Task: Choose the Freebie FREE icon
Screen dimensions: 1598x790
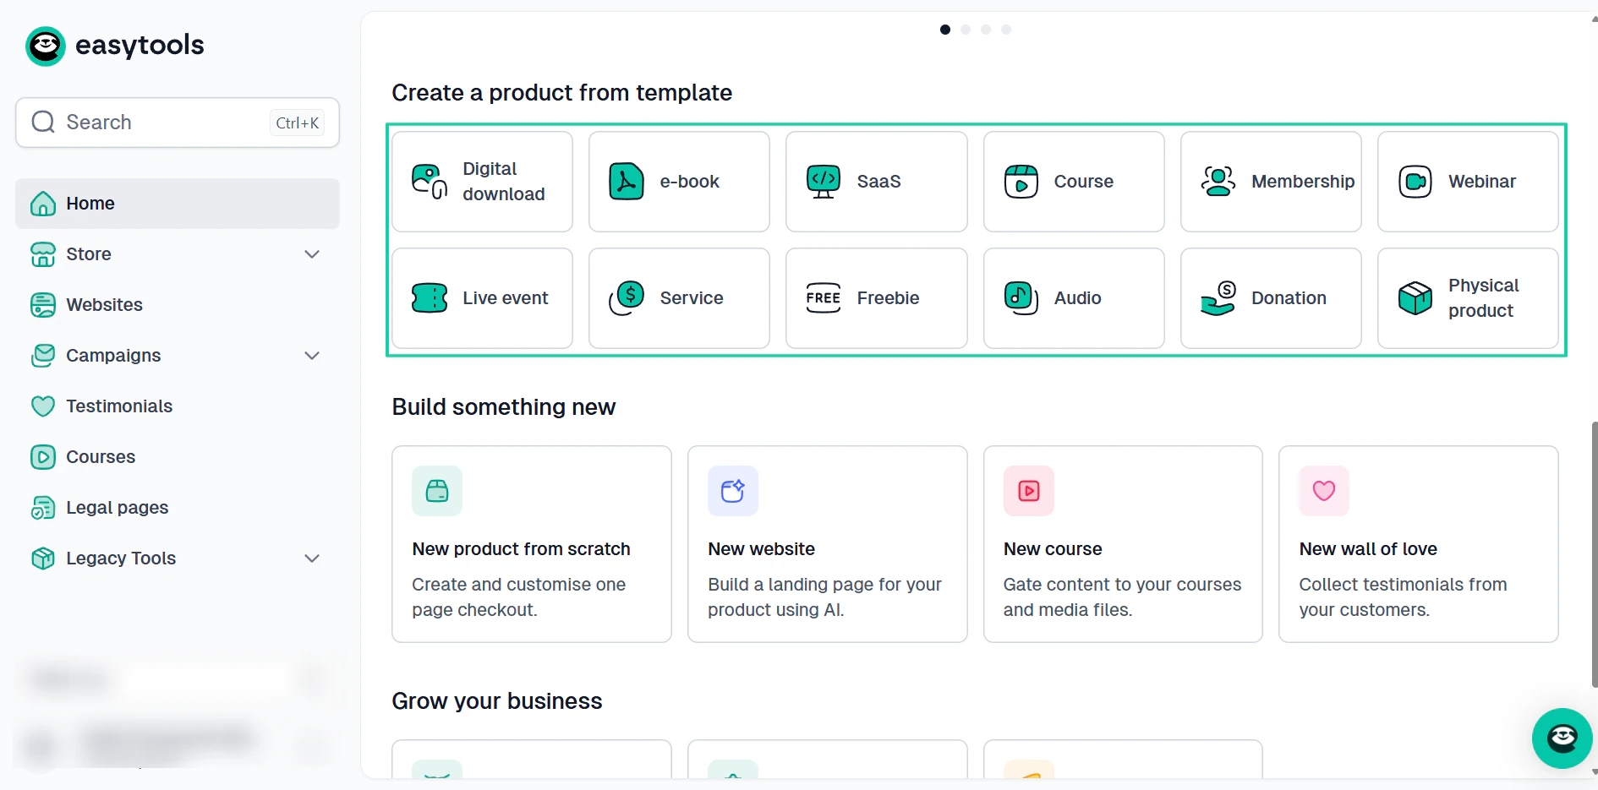Action: (x=824, y=298)
